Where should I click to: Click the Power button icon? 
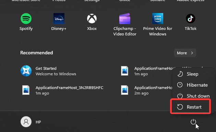(x=193, y=122)
